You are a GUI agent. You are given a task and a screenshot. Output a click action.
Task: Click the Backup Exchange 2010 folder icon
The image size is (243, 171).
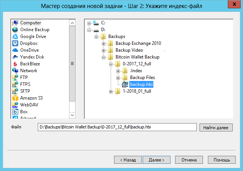(110, 43)
